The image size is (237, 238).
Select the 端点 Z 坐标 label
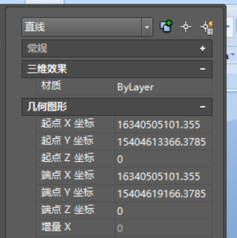pos(68,209)
